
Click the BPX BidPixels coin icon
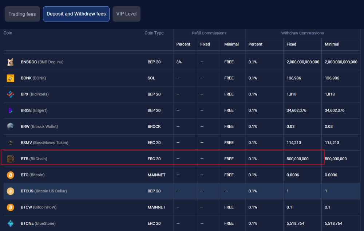(x=11, y=94)
